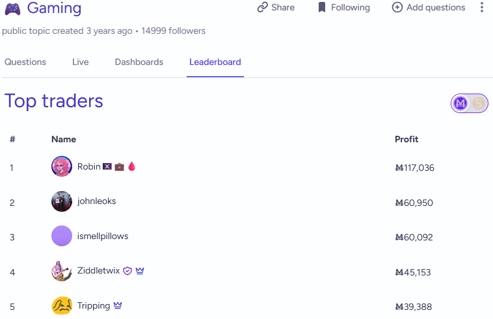Screen dimensions: 493x319
Task: Click the Share button label
Action: (x=283, y=7)
